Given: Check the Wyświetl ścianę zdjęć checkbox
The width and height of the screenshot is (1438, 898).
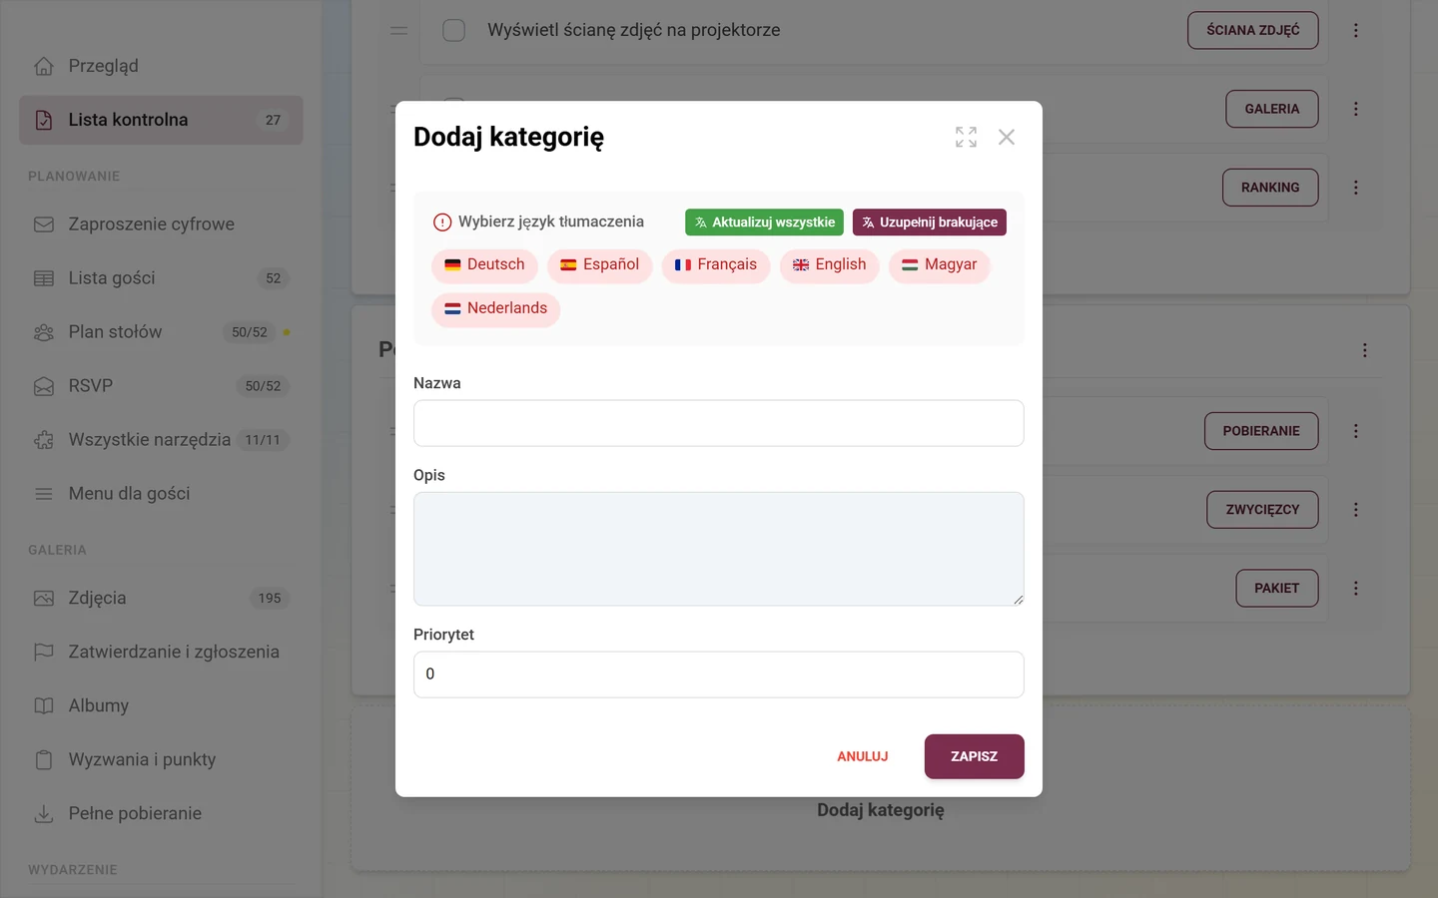Looking at the screenshot, I should [453, 30].
